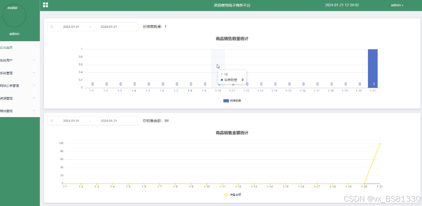
Task: Click clock icon in sales quantity date picker
Action: pos(52,26)
